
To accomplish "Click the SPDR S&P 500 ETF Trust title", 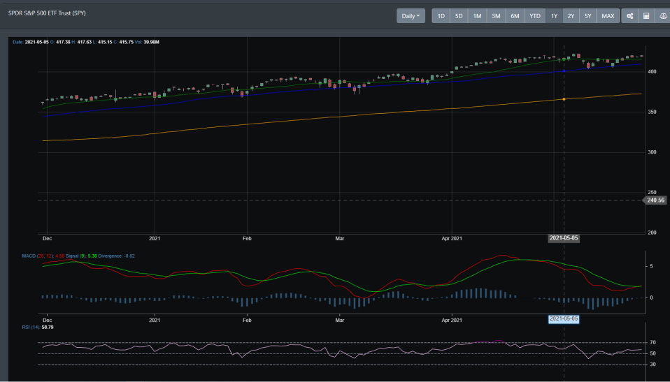I will [x=47, y=13].
